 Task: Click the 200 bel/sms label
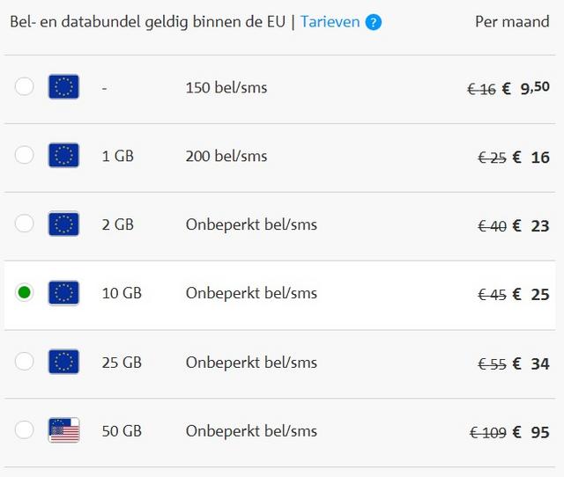(226, 156)
